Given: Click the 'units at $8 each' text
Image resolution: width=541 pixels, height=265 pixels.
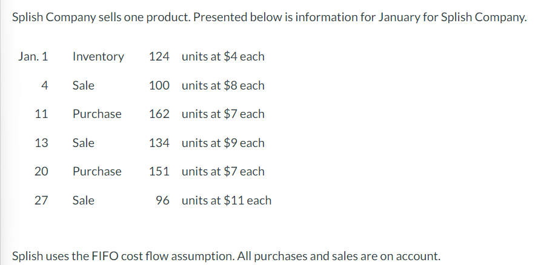Looking at the screenshot, I should 223,85.
